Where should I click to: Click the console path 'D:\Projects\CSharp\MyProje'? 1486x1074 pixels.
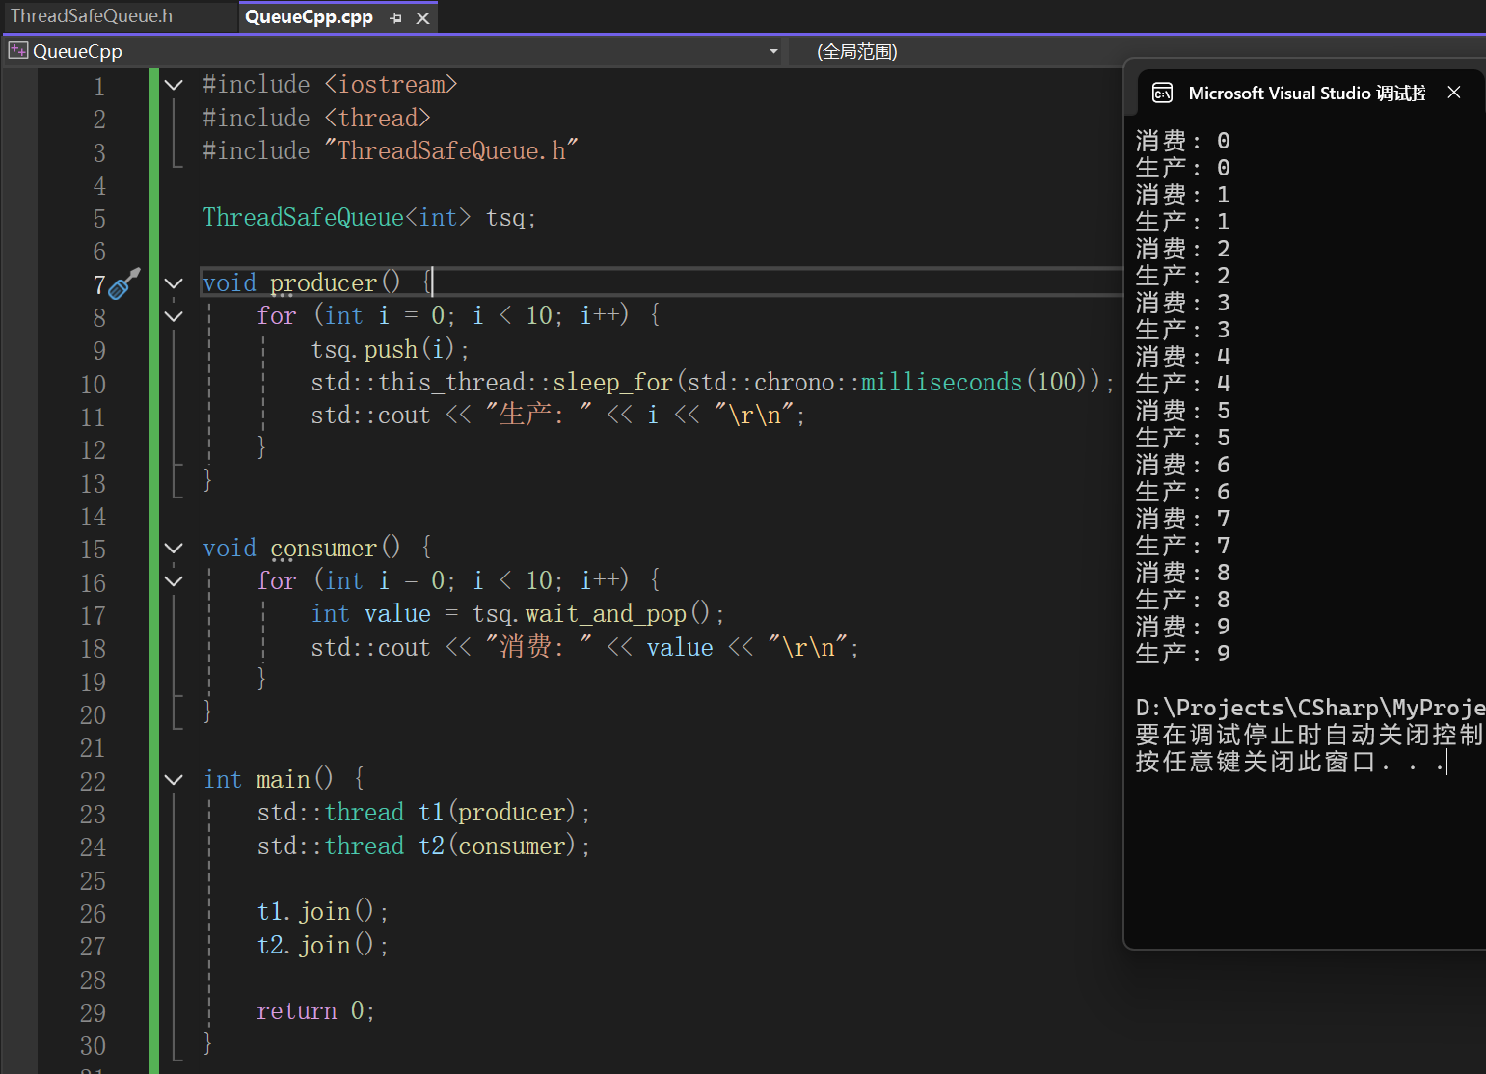pyautogui.click(x=1310, y=708)
